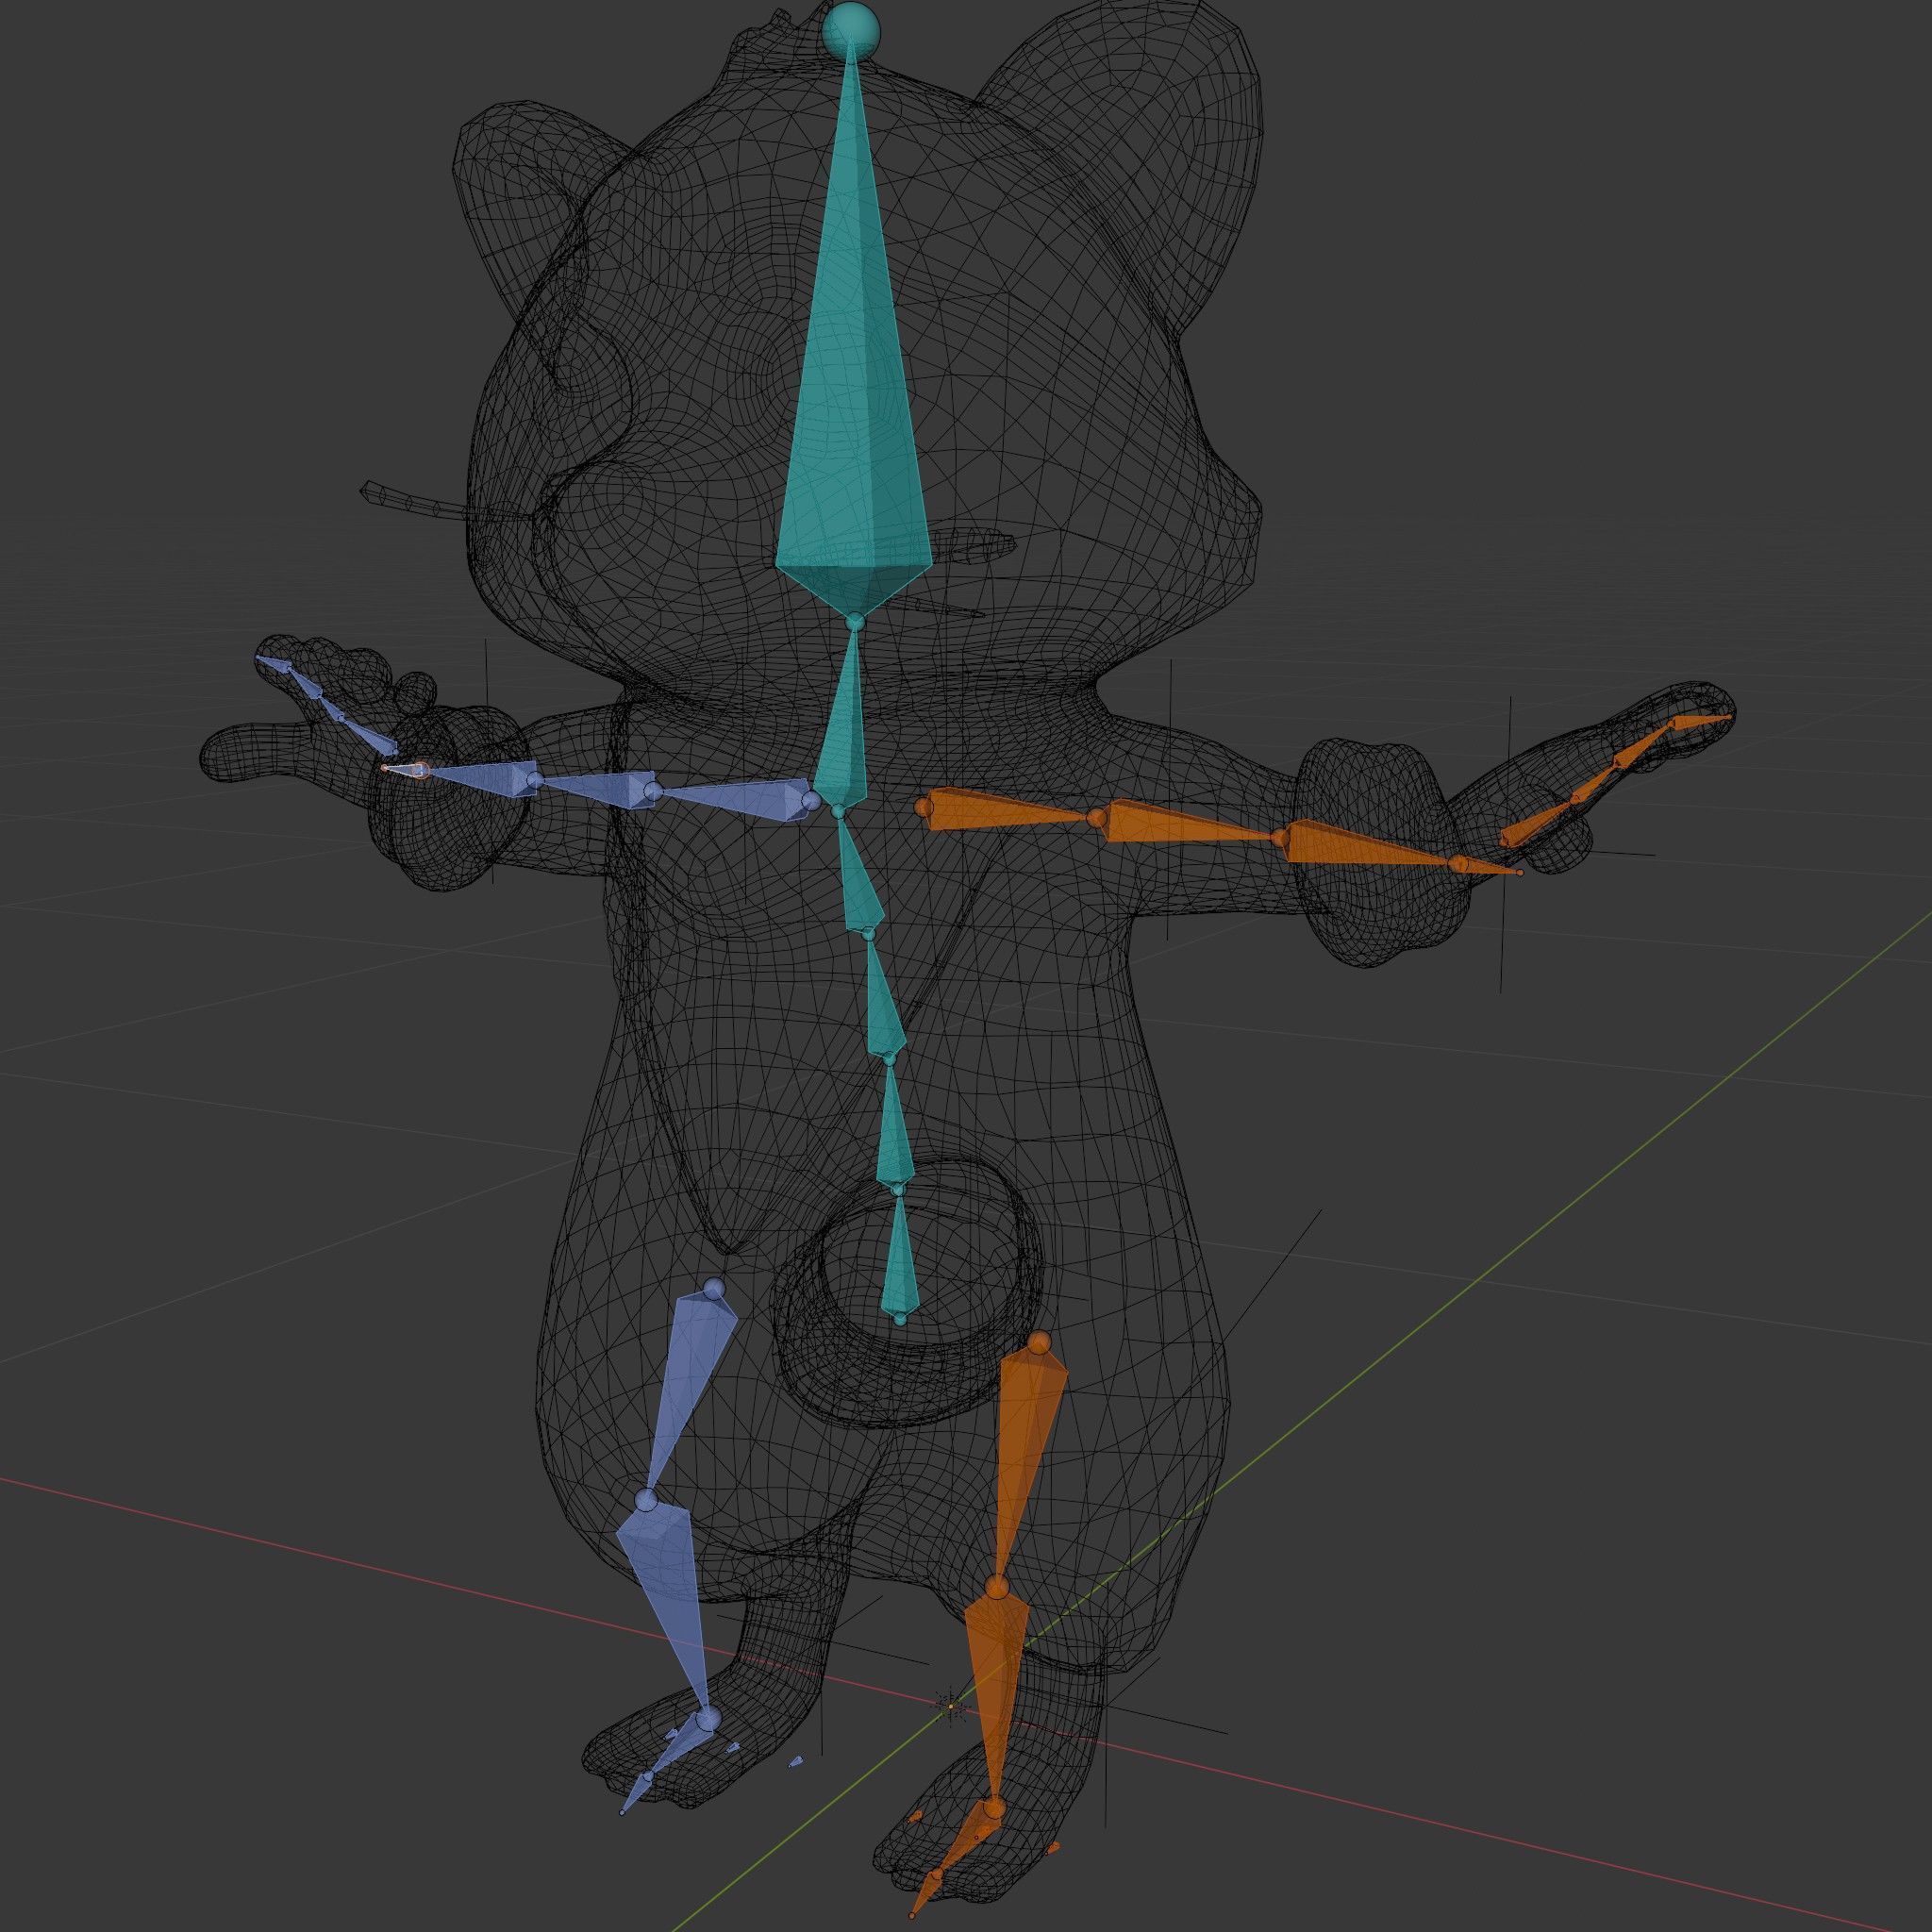Select the large teal head bone
Image resolution: width=1932 pixels, height=1932 pixels.
point(853,400)
